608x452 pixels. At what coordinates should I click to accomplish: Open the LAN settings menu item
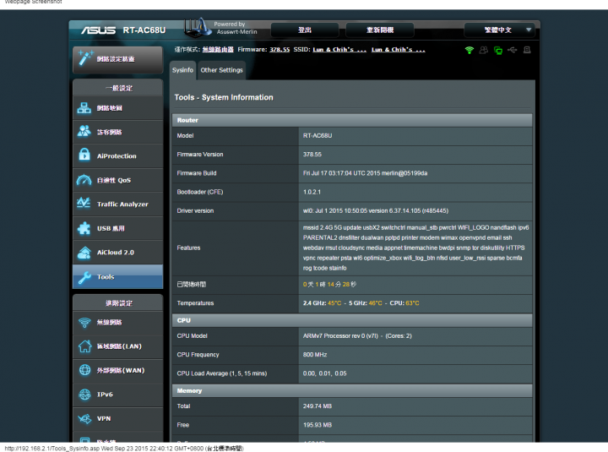pos(118,346)
